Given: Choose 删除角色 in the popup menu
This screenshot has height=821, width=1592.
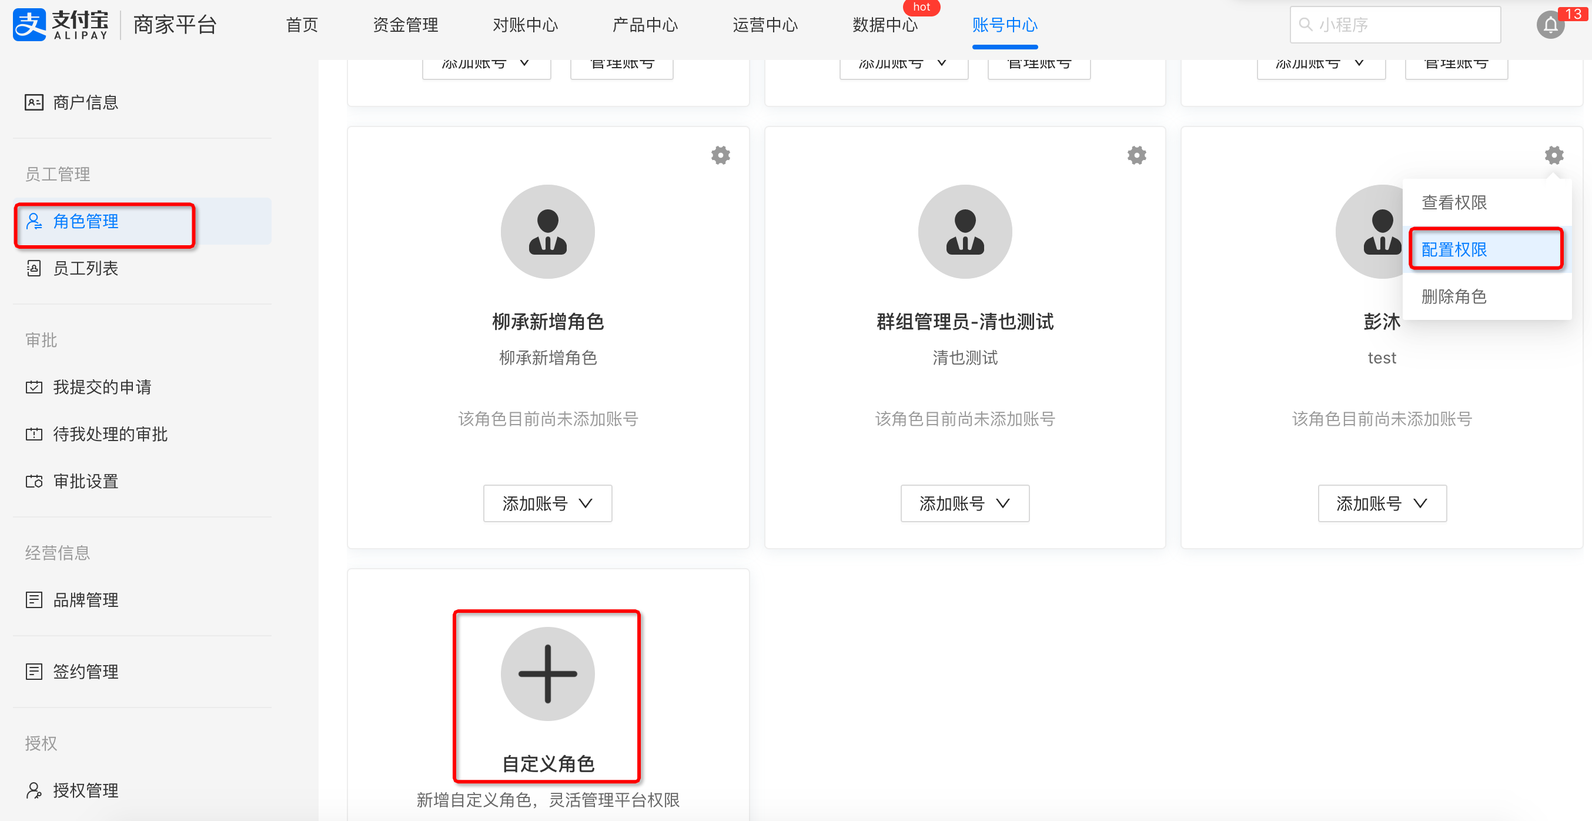Looking at the screenshot, I should click(1454, 296).
